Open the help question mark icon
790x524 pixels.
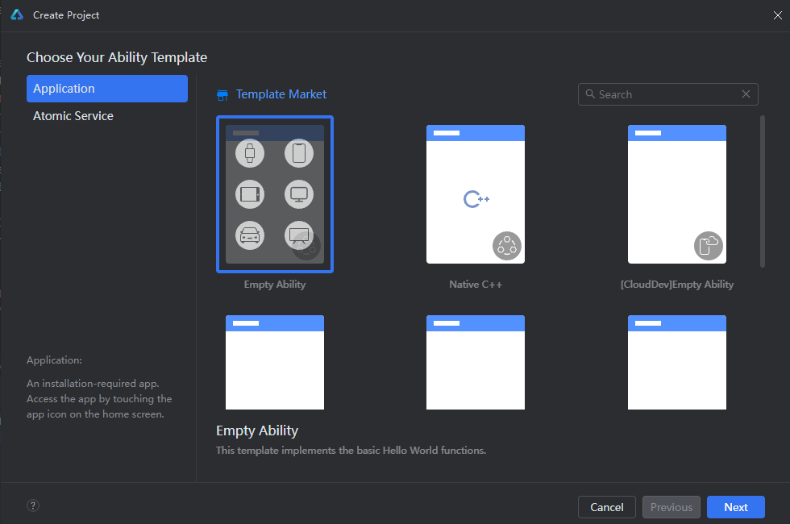pyautogui.click(x=33, y=505)
